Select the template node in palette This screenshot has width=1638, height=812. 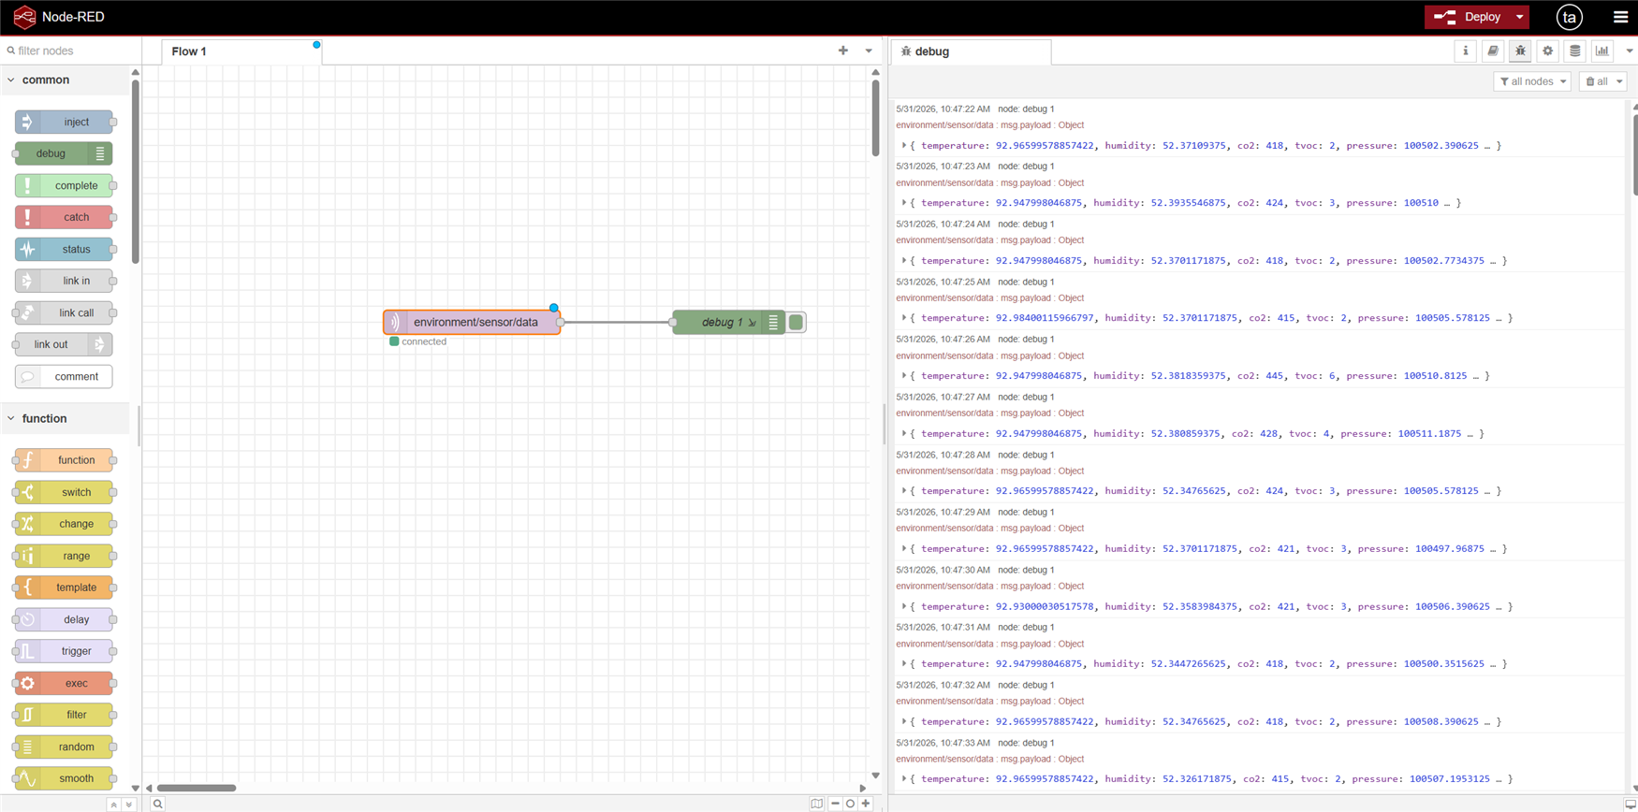[x=65, y=587]
